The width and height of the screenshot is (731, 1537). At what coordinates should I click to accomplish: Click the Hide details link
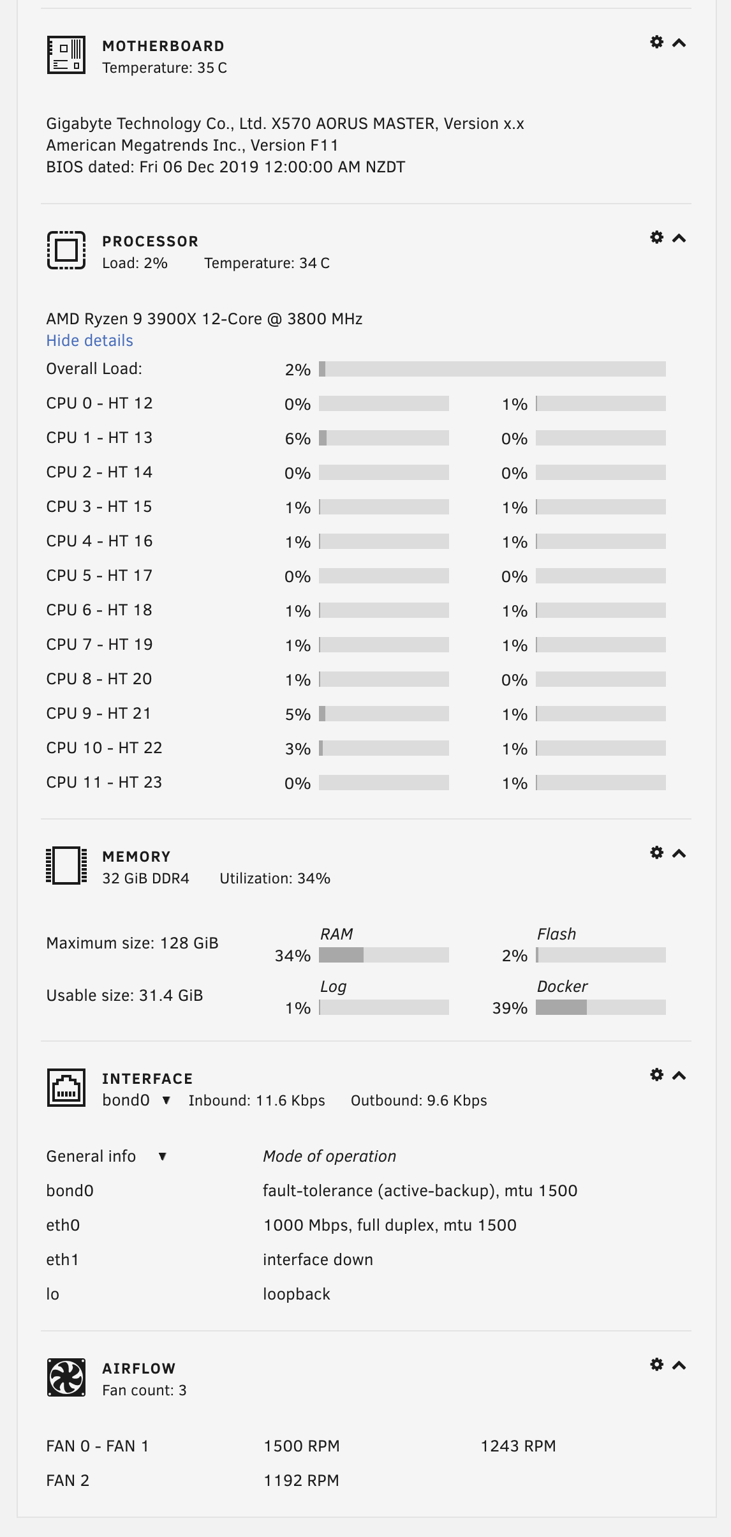90,341
